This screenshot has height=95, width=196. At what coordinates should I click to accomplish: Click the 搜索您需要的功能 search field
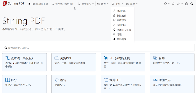pyautogui.click(x=98, y=48)
